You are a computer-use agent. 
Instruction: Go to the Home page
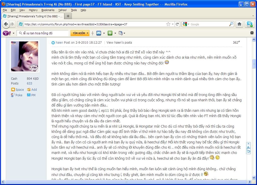pyautogui.click(x=239, y=24)
